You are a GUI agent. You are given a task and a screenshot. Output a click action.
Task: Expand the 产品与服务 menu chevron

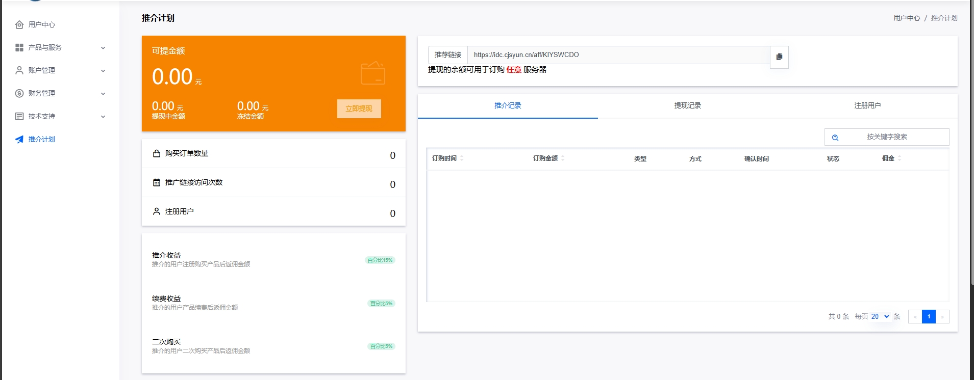click(x=103, y=48)
